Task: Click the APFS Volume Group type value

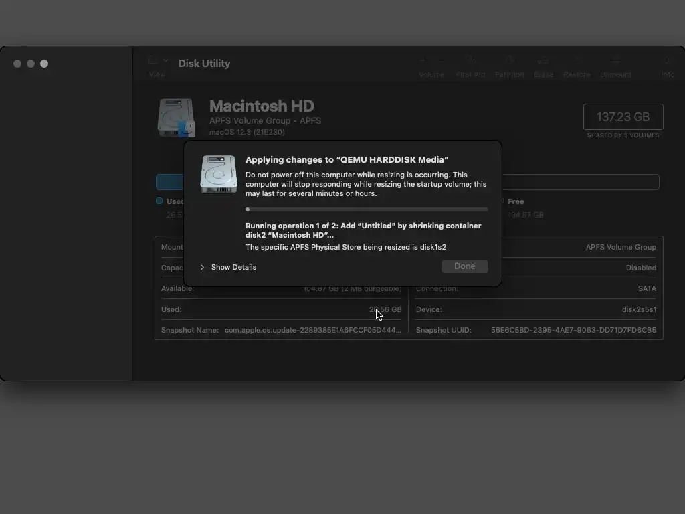Action: (621, 247)
